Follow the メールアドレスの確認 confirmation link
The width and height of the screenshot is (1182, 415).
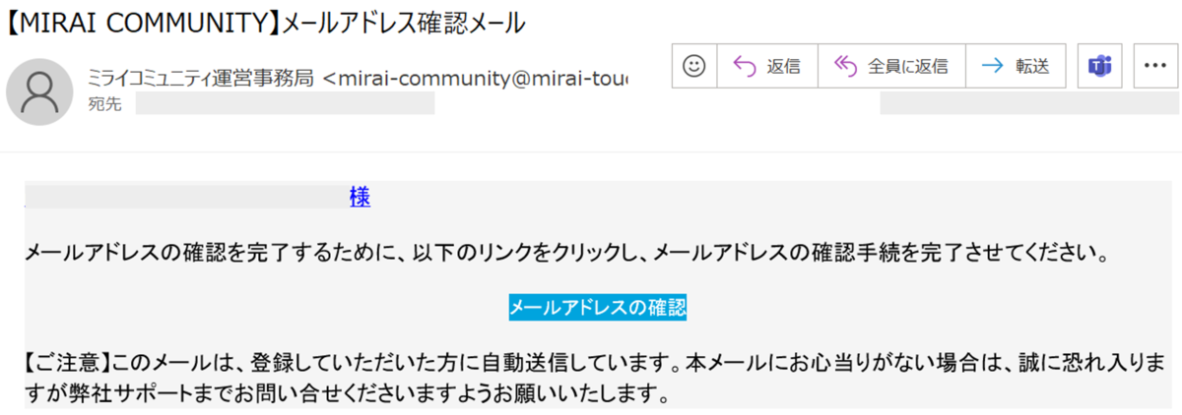coord(598,307)
